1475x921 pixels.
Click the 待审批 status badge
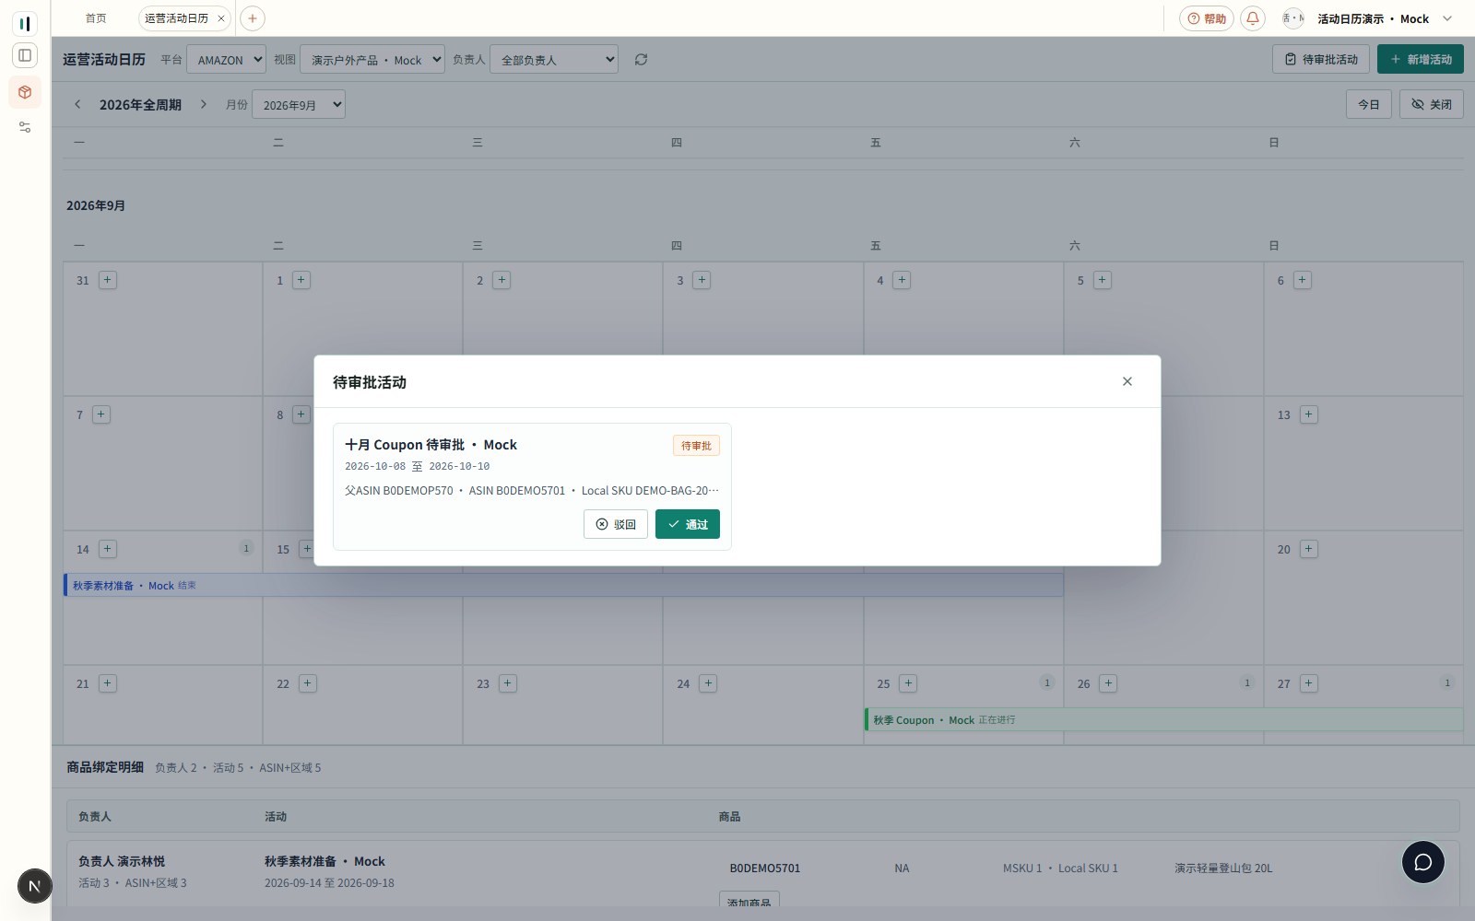(x=696, y=446)
